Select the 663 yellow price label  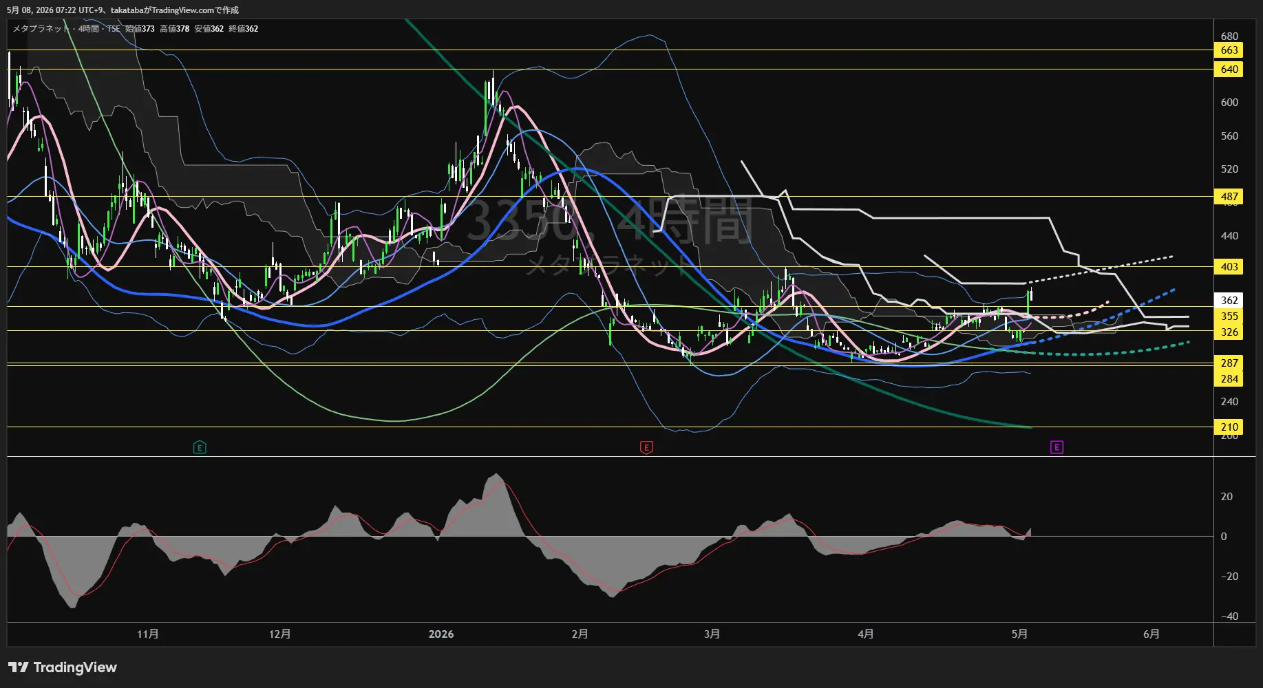click(1229, 50)
